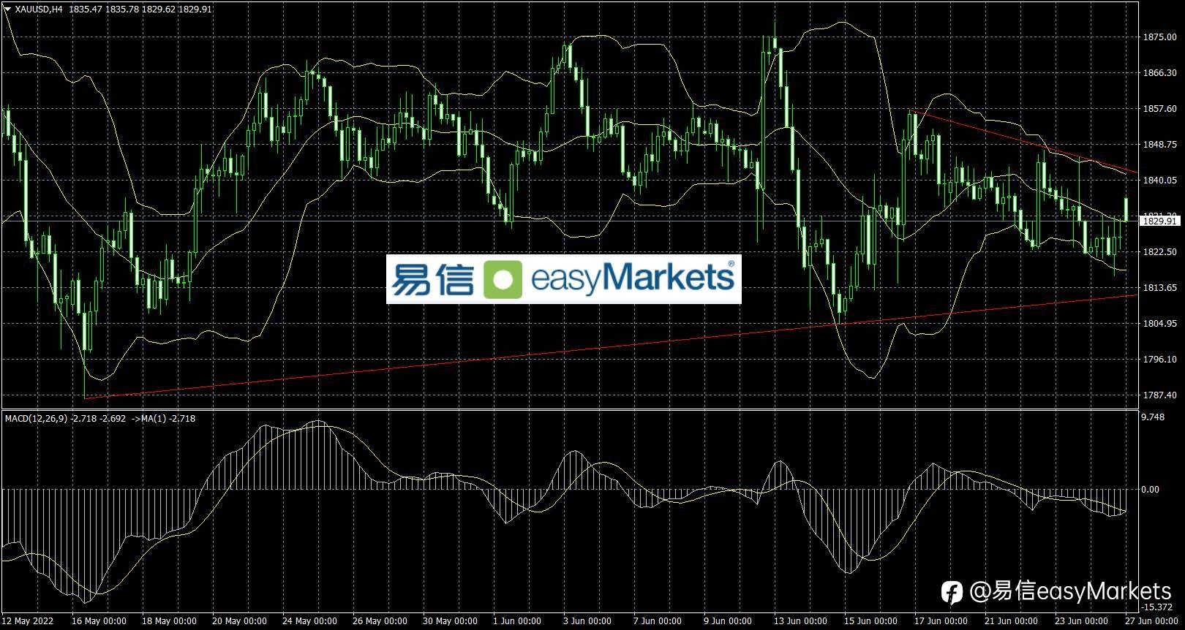
Task: Click the small triangle icon before XAUUSD,H4
Action: pyautogui.click(x=7, y=10)
